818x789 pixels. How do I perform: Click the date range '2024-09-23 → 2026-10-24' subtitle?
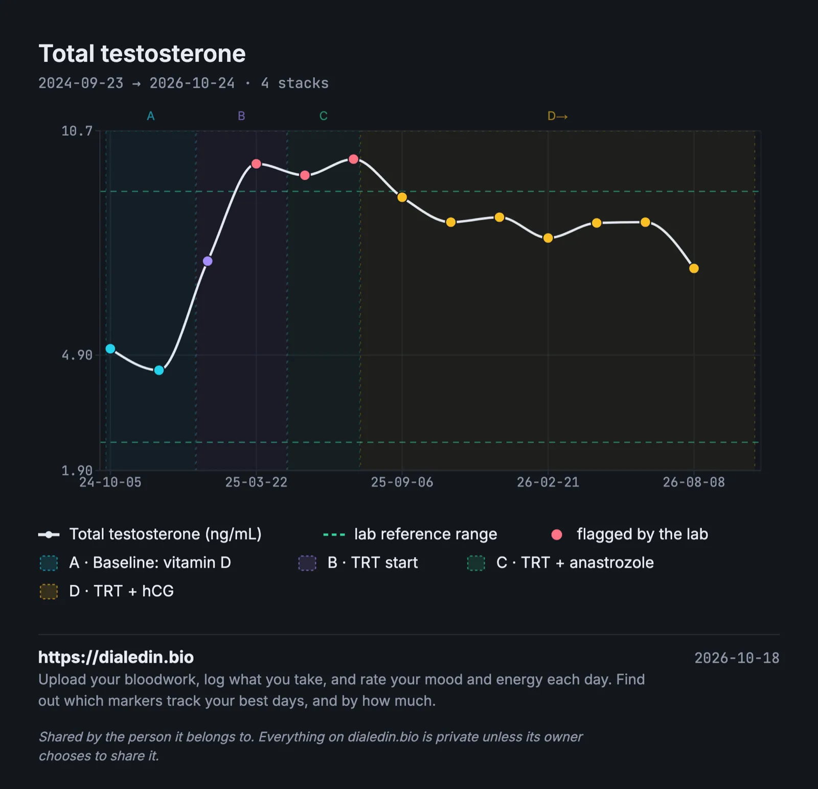(137, 83)
